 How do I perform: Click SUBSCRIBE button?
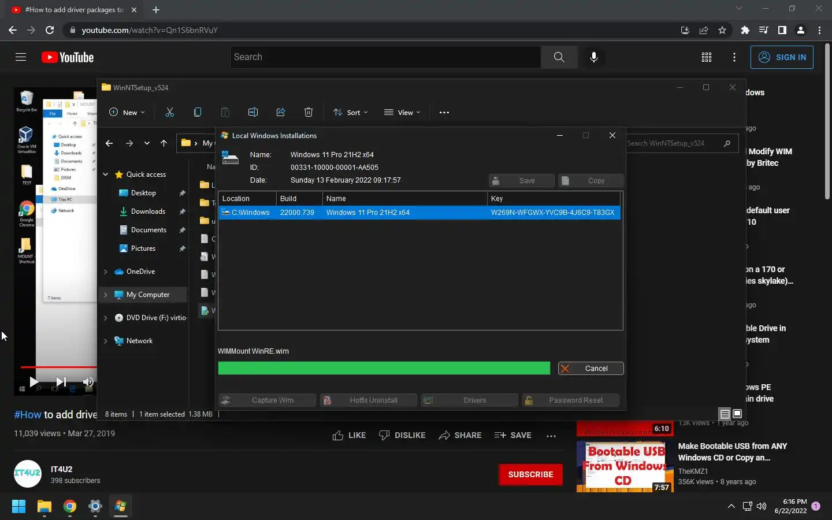pos(530,474)
